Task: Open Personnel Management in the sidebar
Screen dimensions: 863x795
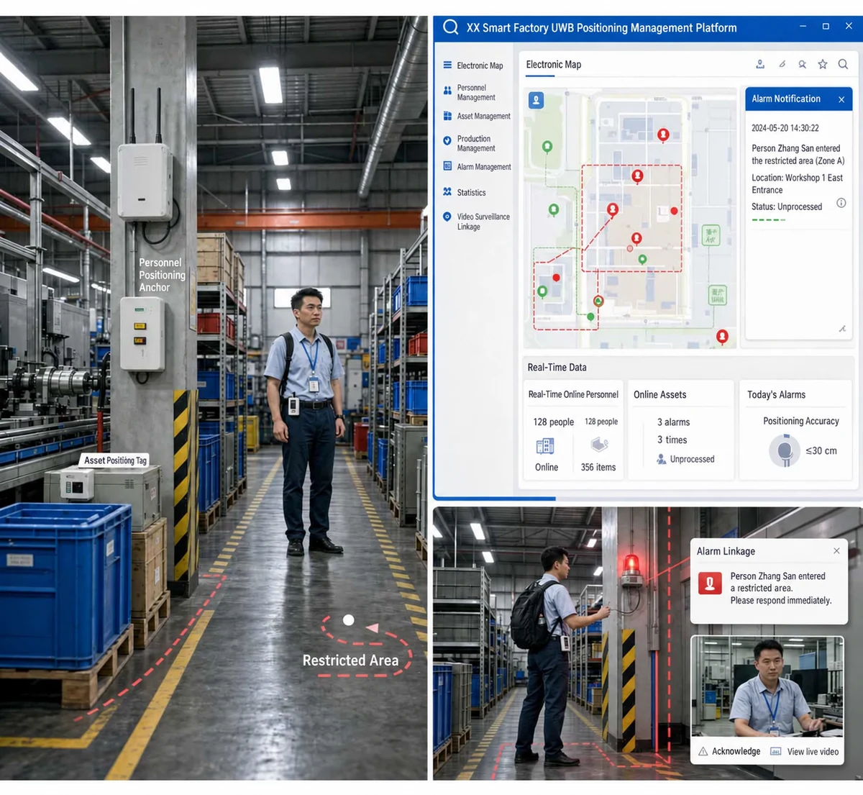Action: point(469,92)
